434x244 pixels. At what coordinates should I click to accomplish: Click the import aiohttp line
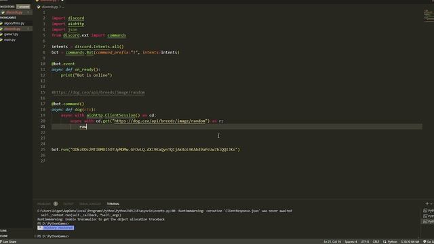[68, 24]
